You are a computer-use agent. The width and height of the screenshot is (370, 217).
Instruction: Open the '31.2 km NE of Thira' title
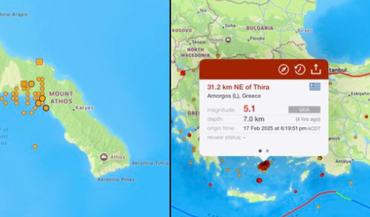(238, 87)
